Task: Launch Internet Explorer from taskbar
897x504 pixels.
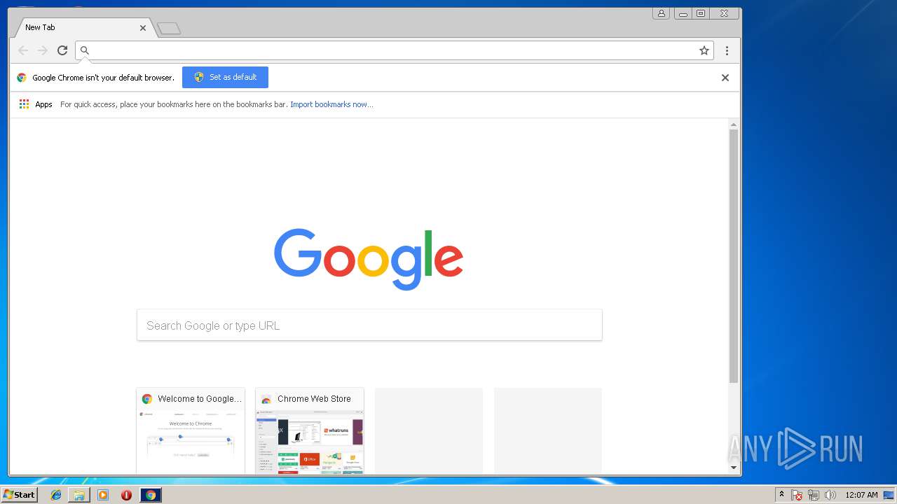Action: 56,495
